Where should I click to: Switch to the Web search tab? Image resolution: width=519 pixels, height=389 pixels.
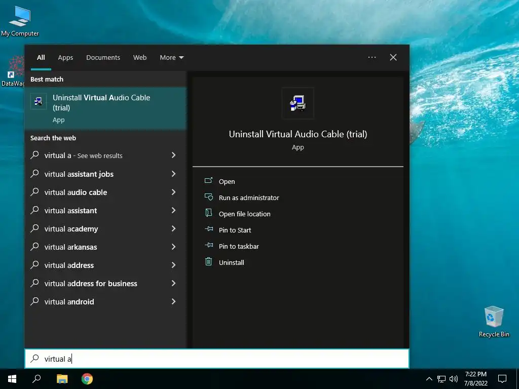point(140,58)
